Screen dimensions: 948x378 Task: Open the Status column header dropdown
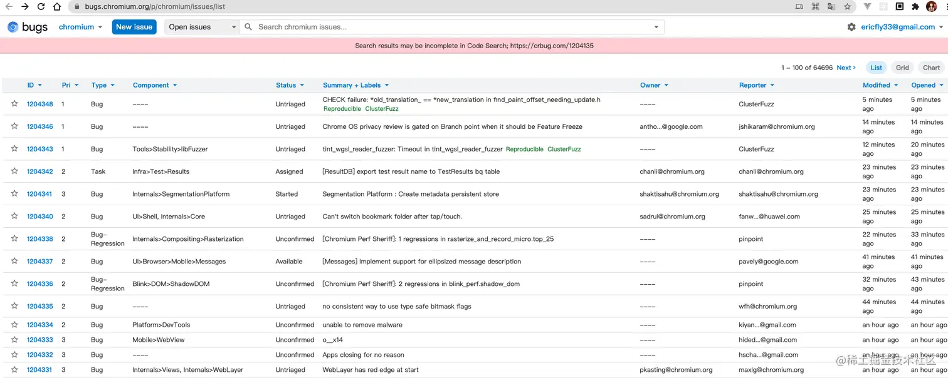tap(290, 85)
